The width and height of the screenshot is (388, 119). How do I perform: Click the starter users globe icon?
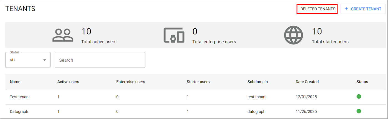tap(293, 35)
